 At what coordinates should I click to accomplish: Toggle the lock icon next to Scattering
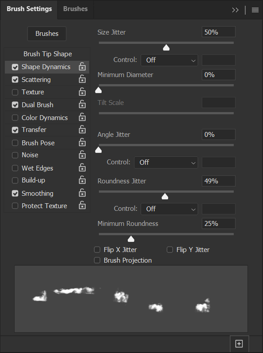pyautogui.click(x=82, y=79)
